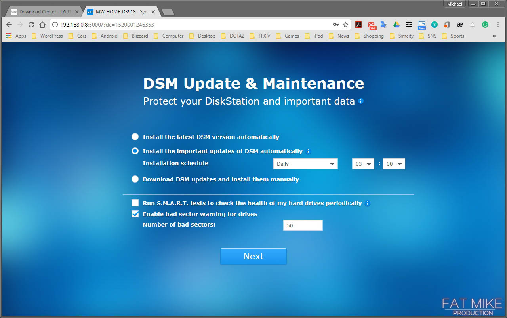Click the browser forward arrow
Viewport: 507px width, 318px height.
[x=20, y=25]
